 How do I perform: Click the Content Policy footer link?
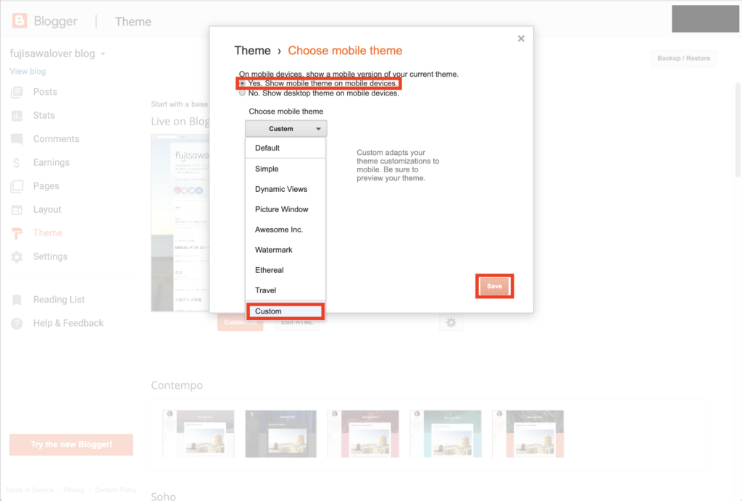115,490
